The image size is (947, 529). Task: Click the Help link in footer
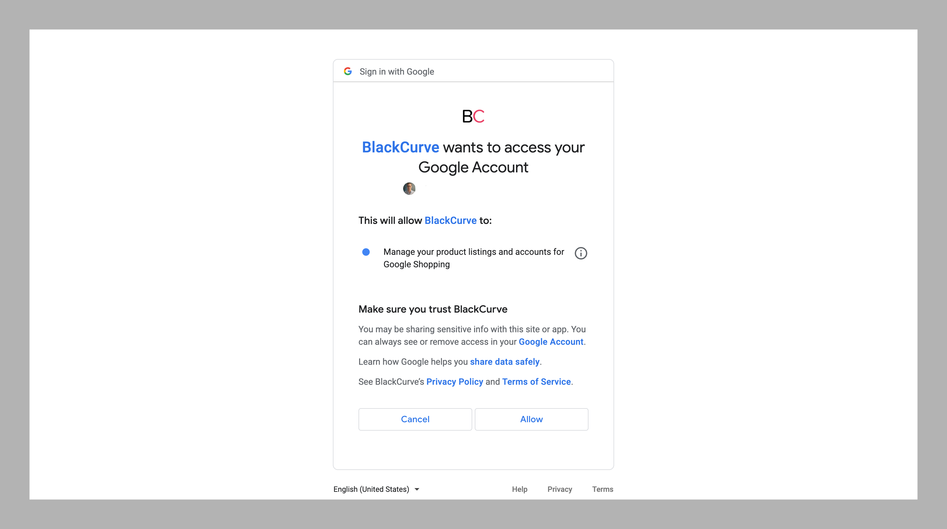pos(519,489)
